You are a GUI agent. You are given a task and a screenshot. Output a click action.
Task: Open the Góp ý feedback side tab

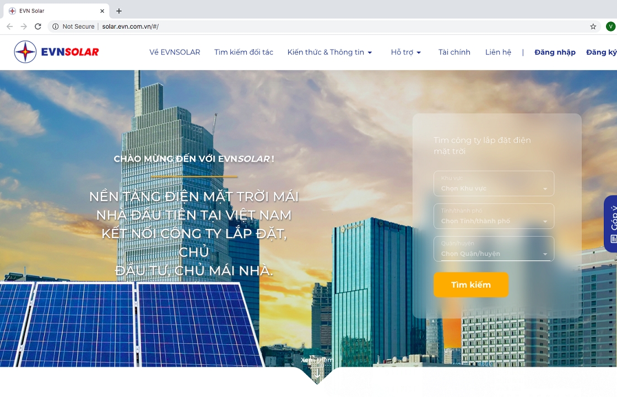(x=610, y=224)
